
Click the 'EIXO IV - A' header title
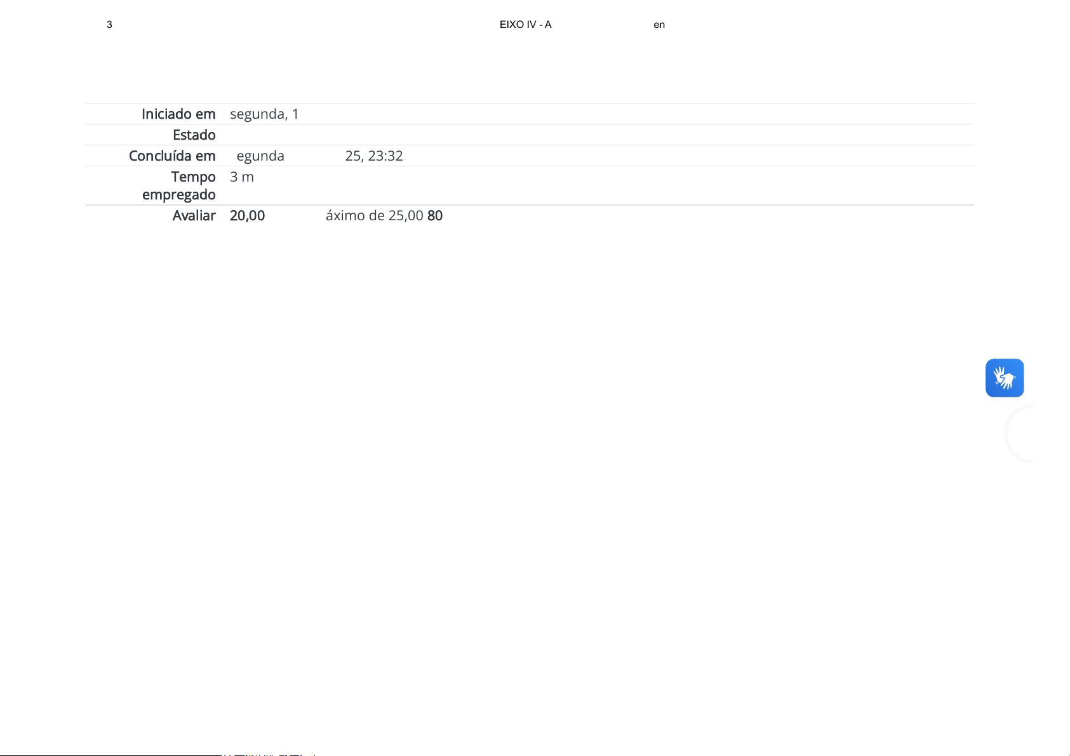click(525, 25)
